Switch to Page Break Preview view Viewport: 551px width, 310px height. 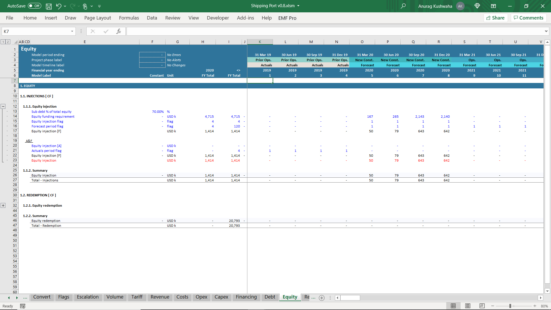pyautogui.click(x=482, y=306)
